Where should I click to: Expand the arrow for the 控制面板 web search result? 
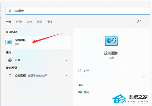point(66,75)
